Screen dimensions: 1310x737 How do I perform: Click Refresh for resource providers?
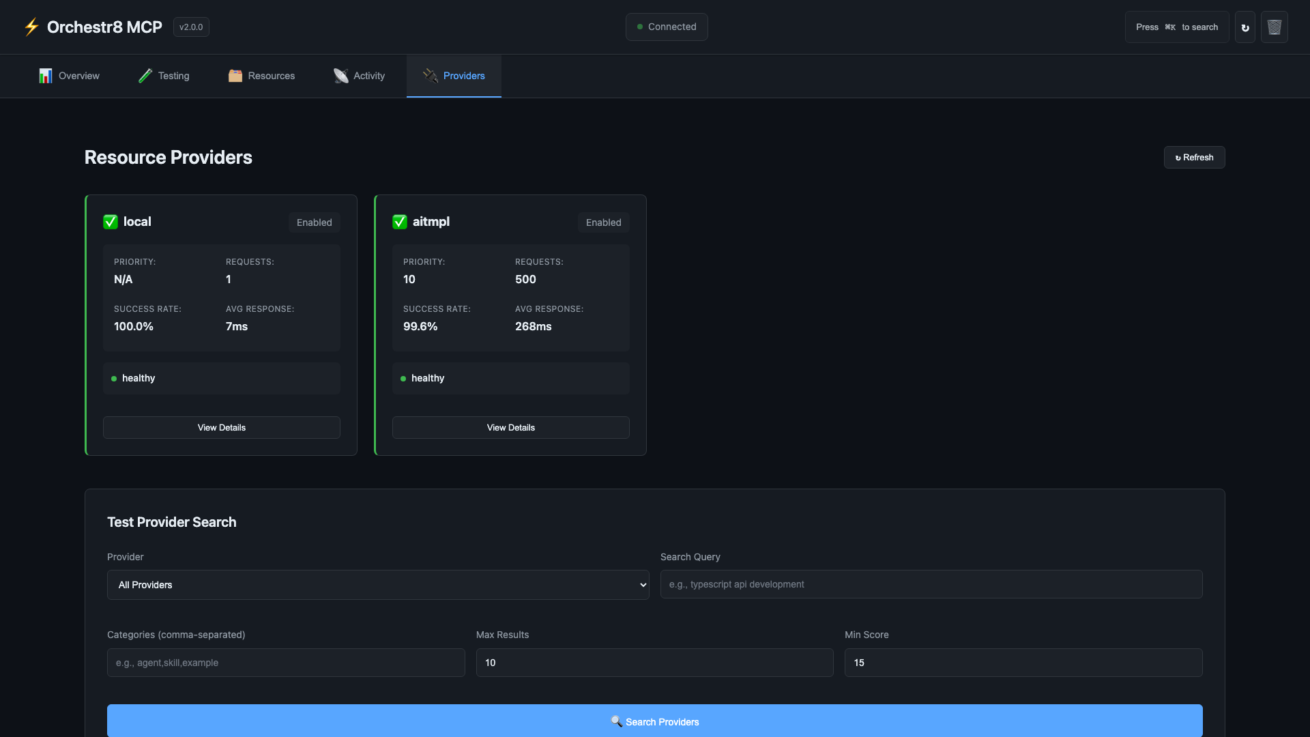1194,158
